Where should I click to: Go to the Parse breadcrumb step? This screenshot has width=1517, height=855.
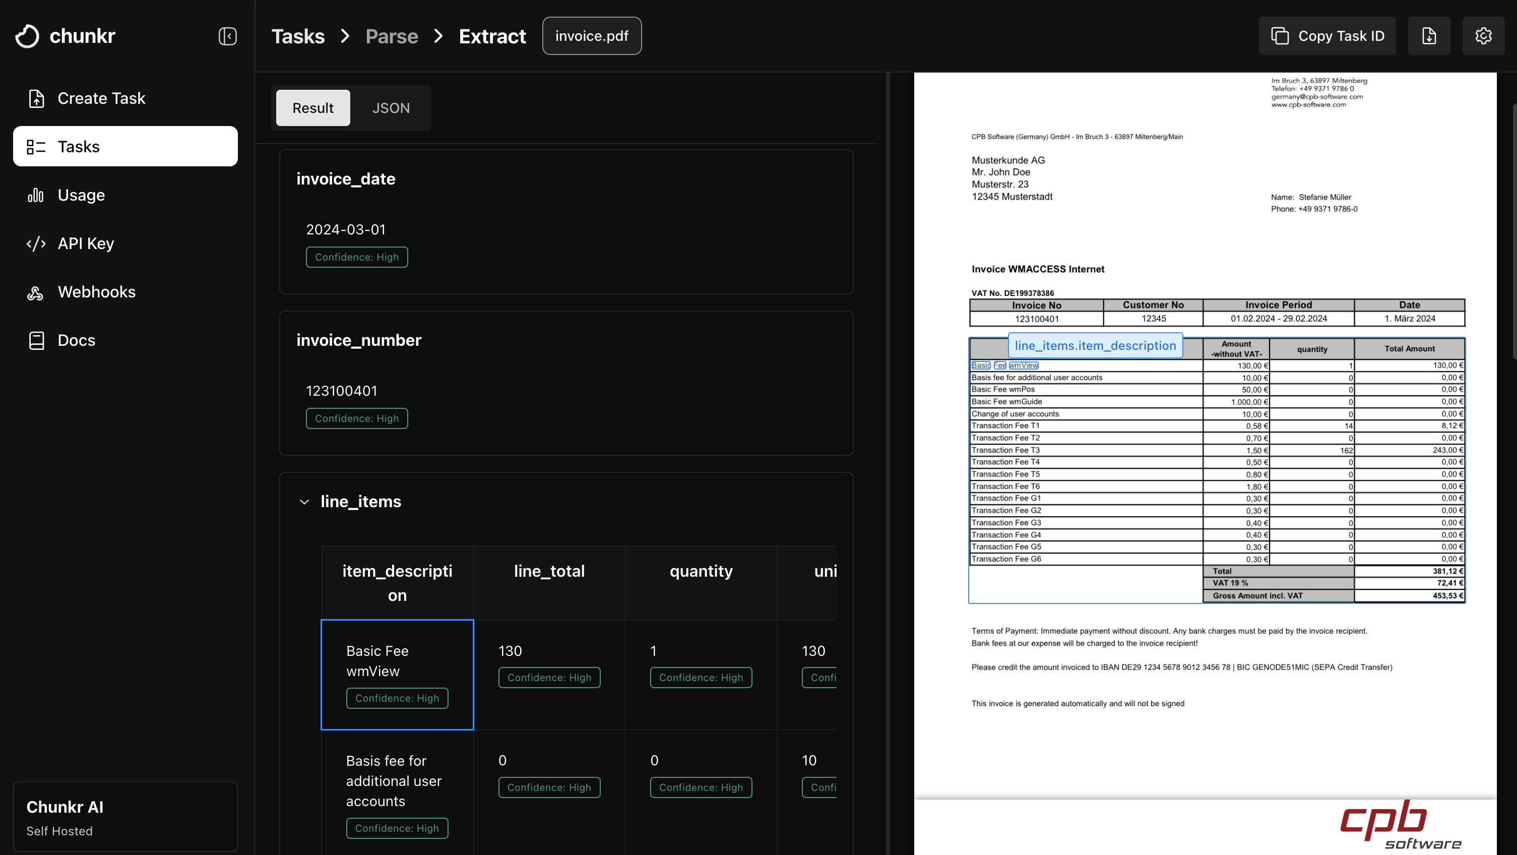[x=392, y=36]
